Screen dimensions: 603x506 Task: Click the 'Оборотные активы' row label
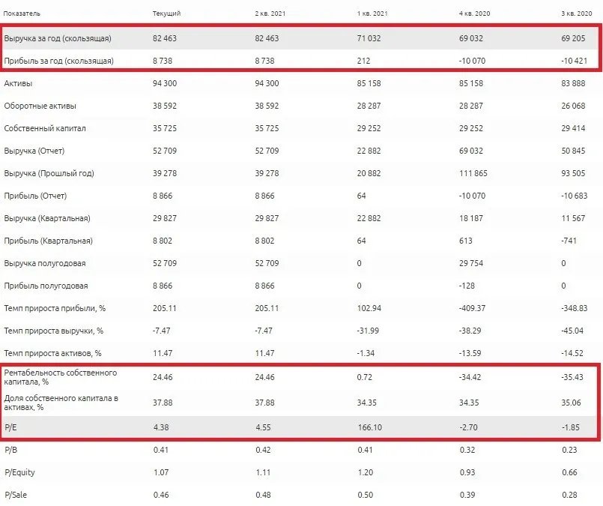[x=40, y=106]
